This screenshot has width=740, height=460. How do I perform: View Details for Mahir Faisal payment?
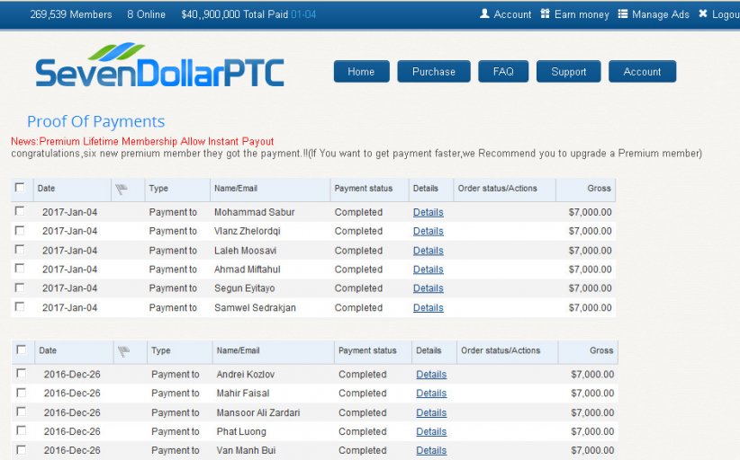click(431, 394)
